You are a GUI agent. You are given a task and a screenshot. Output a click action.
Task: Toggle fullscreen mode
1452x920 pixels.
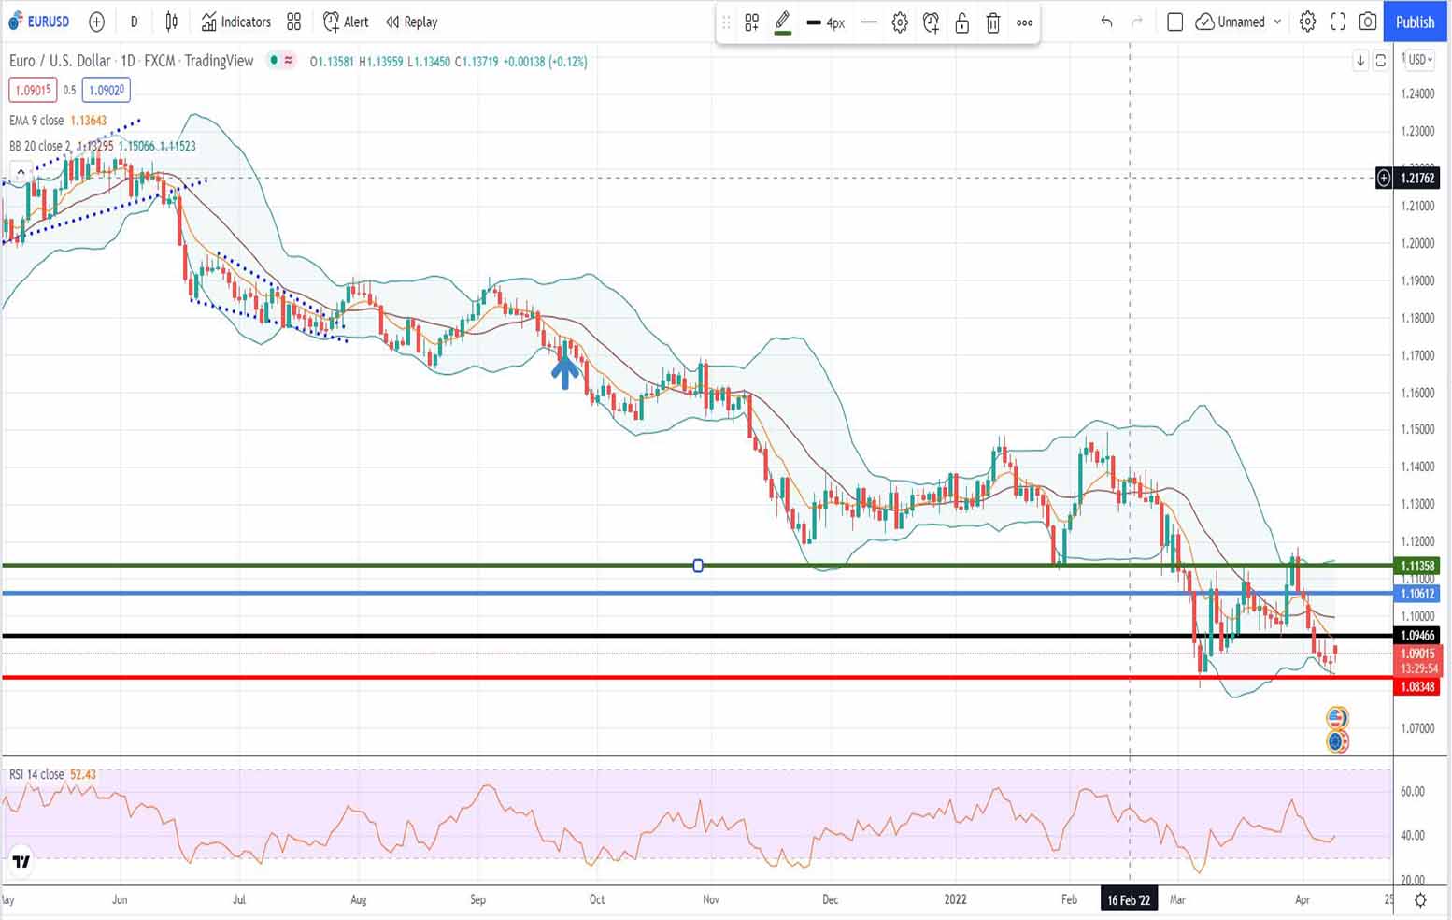tap(1338, 22)
